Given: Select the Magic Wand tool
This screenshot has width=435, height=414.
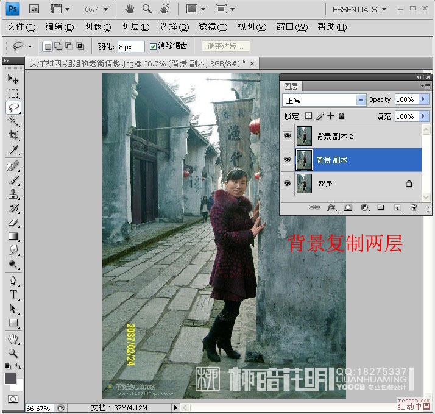Looking at the screenshot, I should 13,121.
